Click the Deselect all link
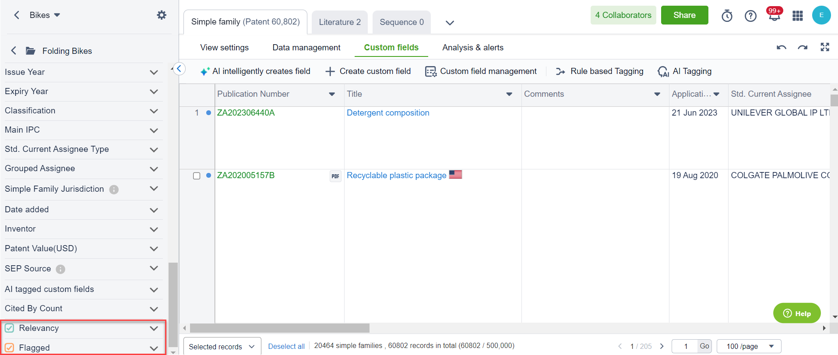The width and height of the screenshot is (838, 355). [x=286, y=346]
